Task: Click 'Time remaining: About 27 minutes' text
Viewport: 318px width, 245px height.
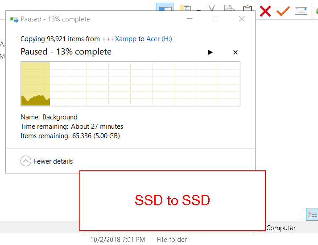Action: tap(72, 127)
